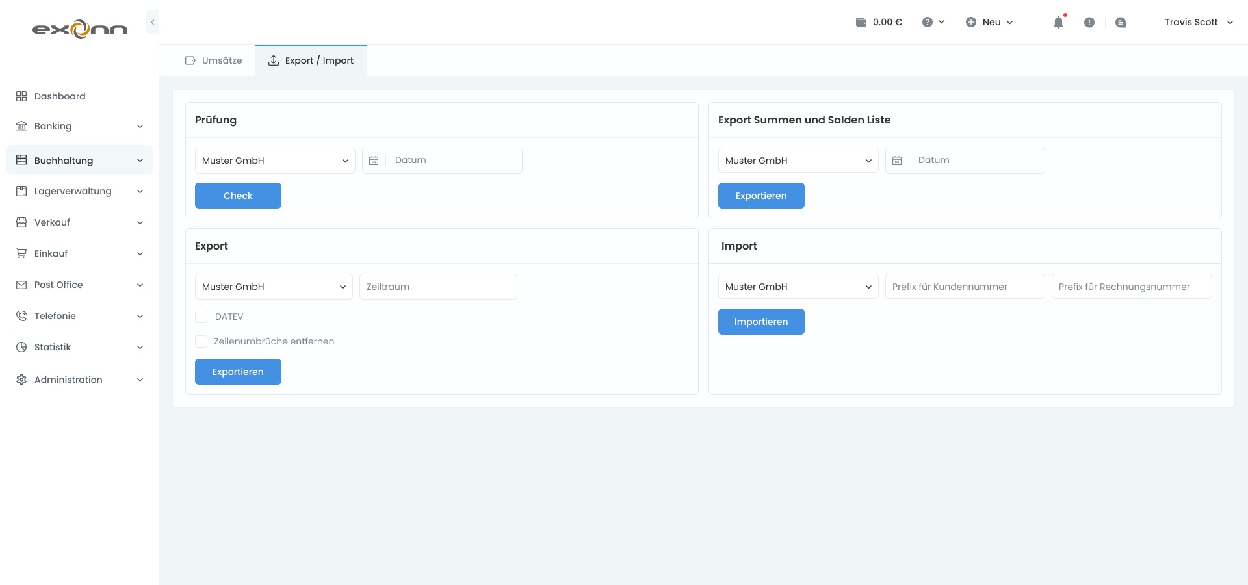
Task: Click the Dashboard grid icon
Action: (x=21, y=96)
